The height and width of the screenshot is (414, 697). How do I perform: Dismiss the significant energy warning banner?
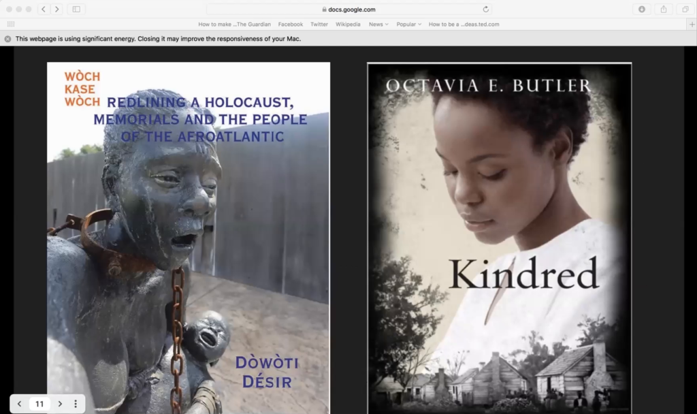(x=7, y=39)
